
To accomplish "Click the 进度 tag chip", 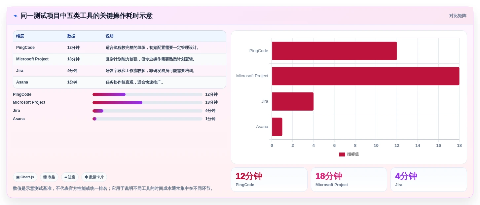I will tap(70, 177).
